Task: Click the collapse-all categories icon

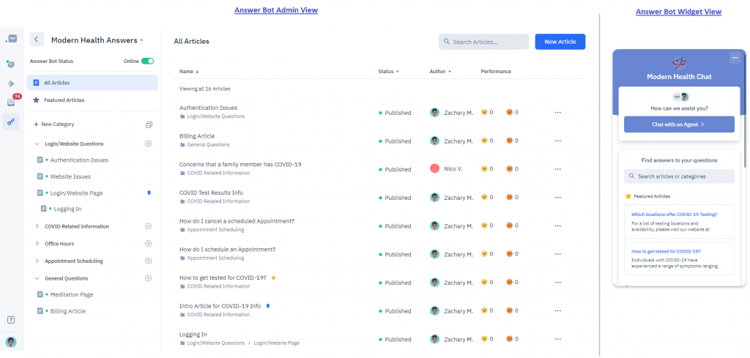Action: point(149,124)
